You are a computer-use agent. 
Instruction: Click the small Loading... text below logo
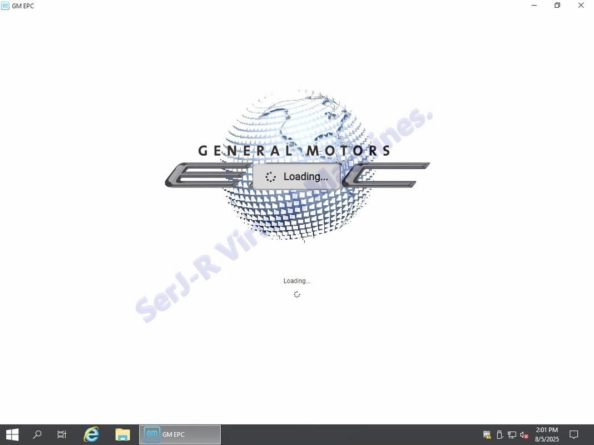(x=296, y=281)
